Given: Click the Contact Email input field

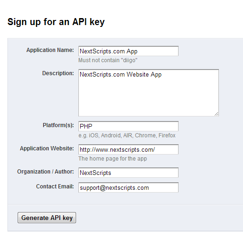Looking at the screenshot, I should [x=128, y=187].
